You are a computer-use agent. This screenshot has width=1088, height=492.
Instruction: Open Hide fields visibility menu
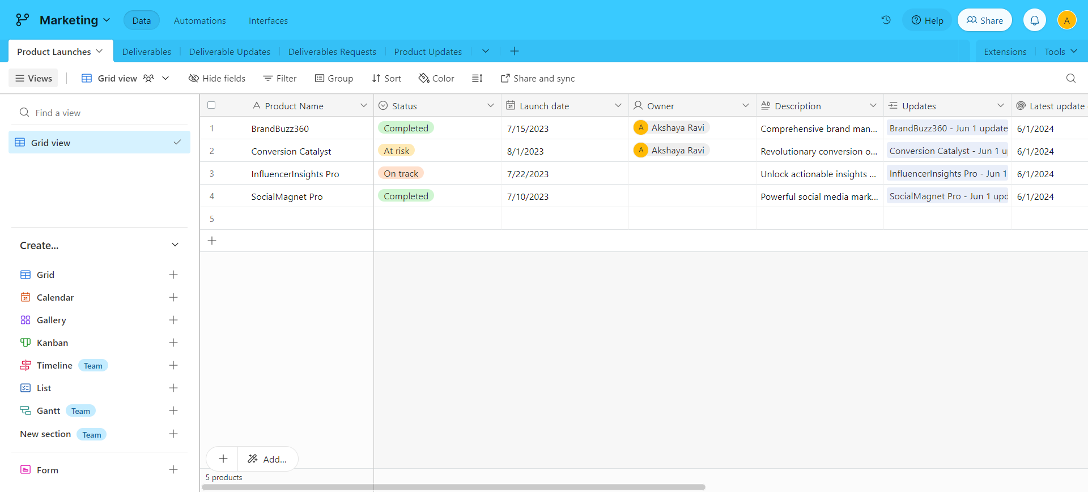(217, 78)
